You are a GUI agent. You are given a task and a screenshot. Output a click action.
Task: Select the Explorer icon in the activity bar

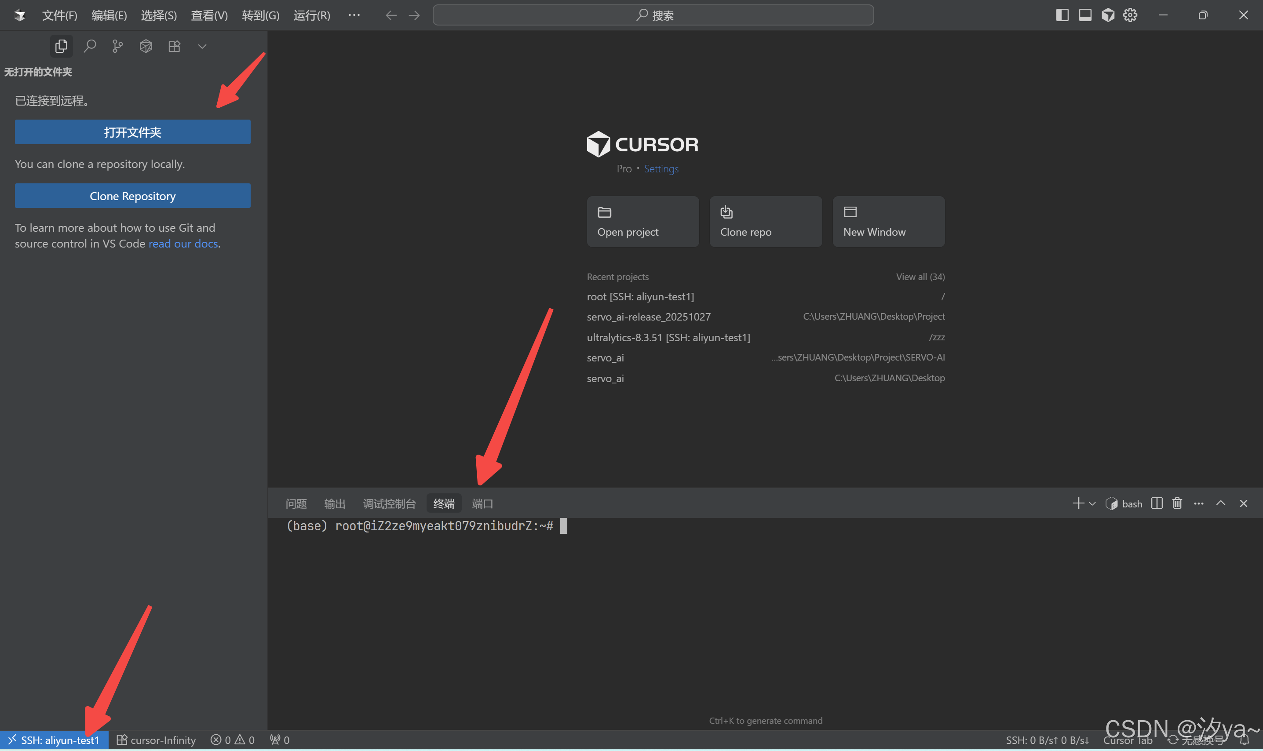pos(61,46)
